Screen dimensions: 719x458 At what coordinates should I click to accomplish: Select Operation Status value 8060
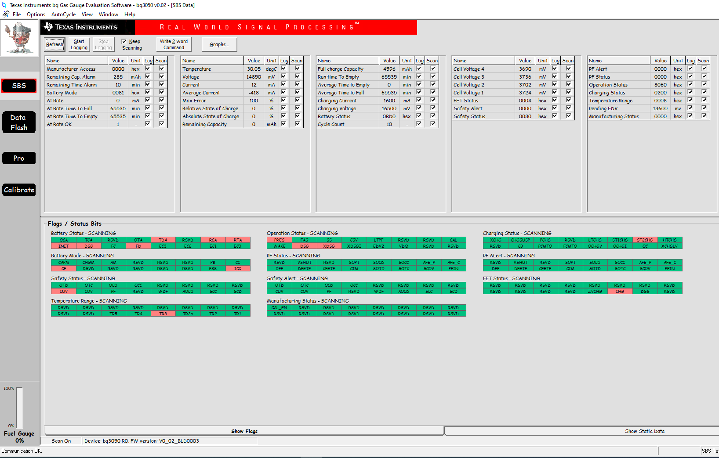click(x=661, y=85)
